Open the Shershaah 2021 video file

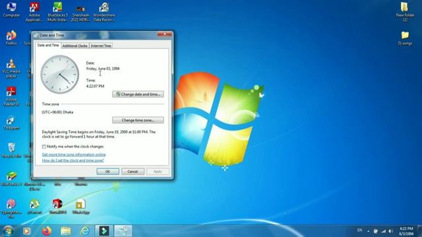(x=80, y=13)
